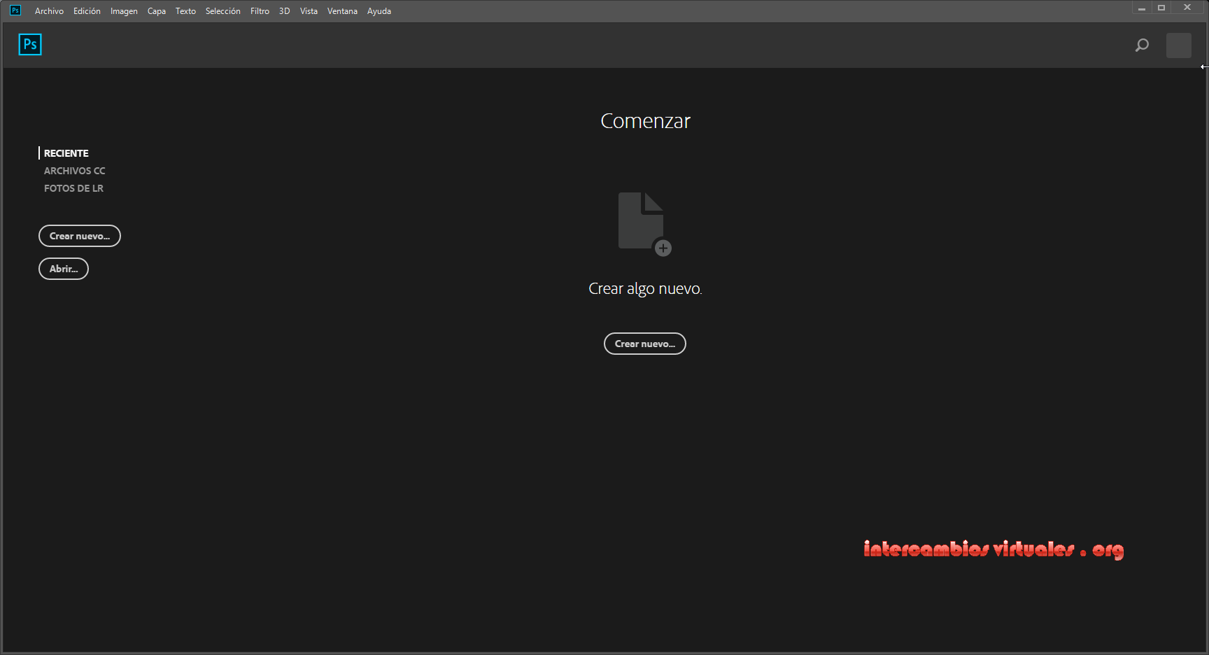Open the search magnifier icon
The image size is (1209, 655).
point(1142,45)
